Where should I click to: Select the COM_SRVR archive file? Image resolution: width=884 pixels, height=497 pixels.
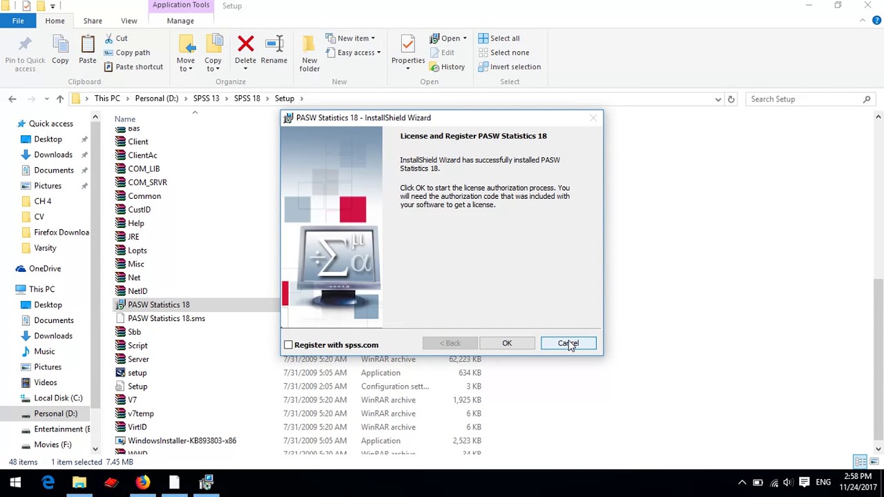click(x=147, y=182)
